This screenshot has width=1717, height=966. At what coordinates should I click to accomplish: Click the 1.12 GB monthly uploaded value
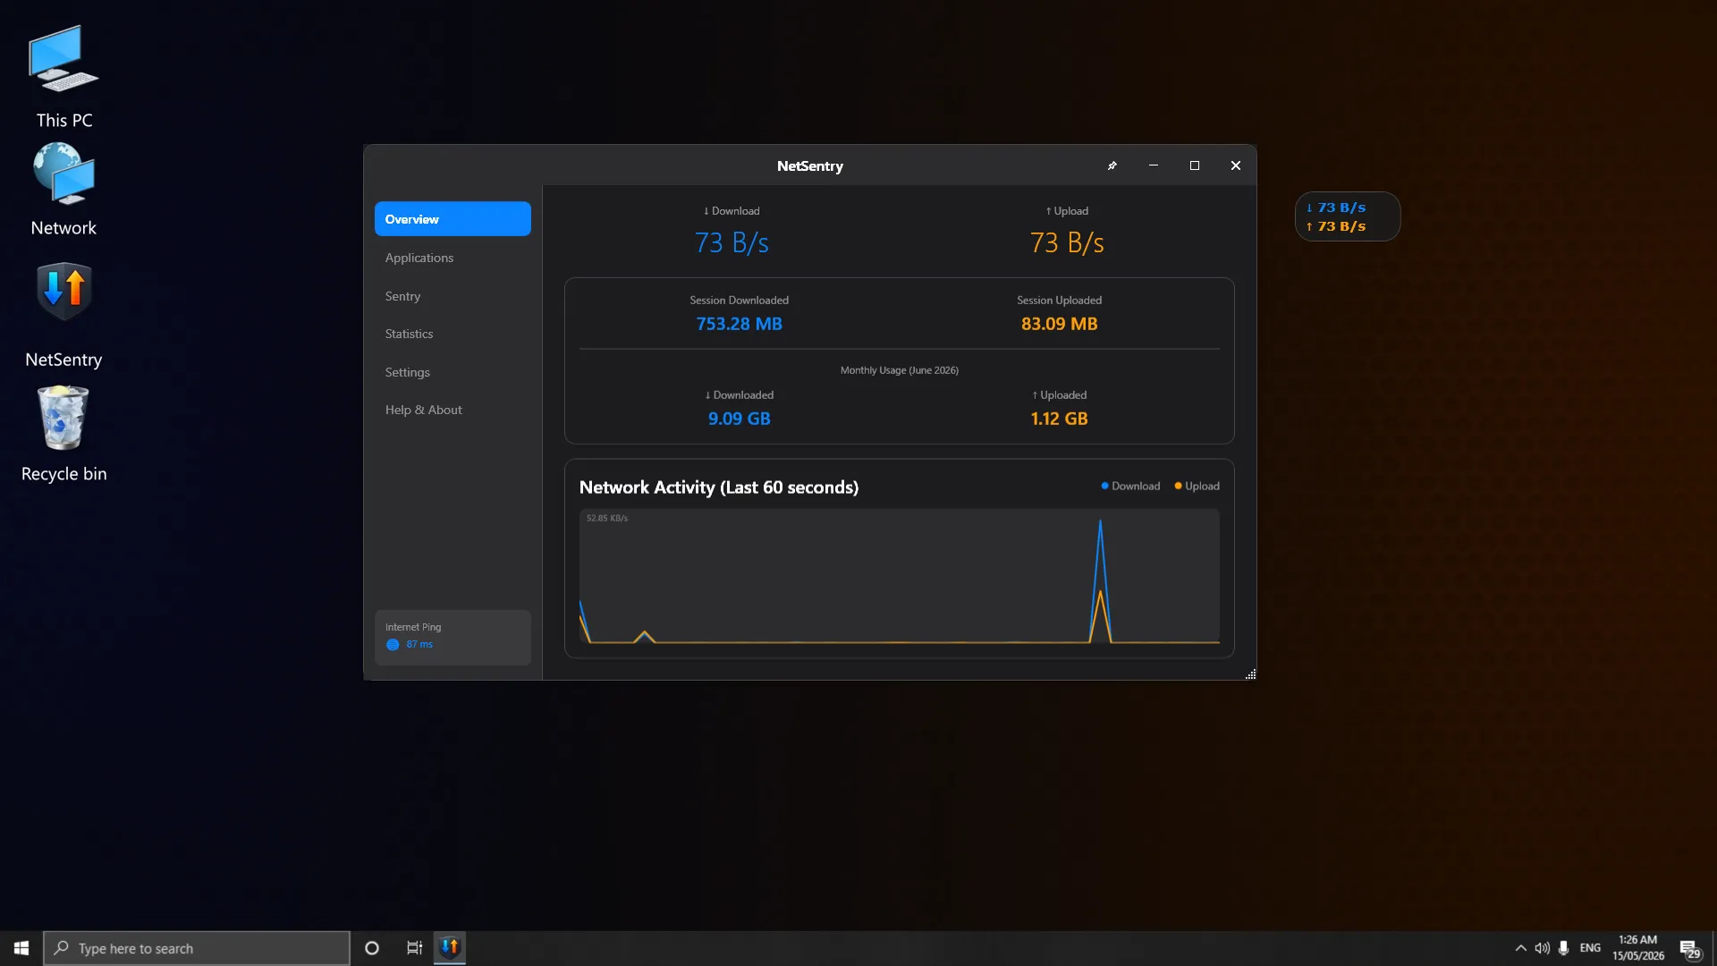tap(1059, 419)
